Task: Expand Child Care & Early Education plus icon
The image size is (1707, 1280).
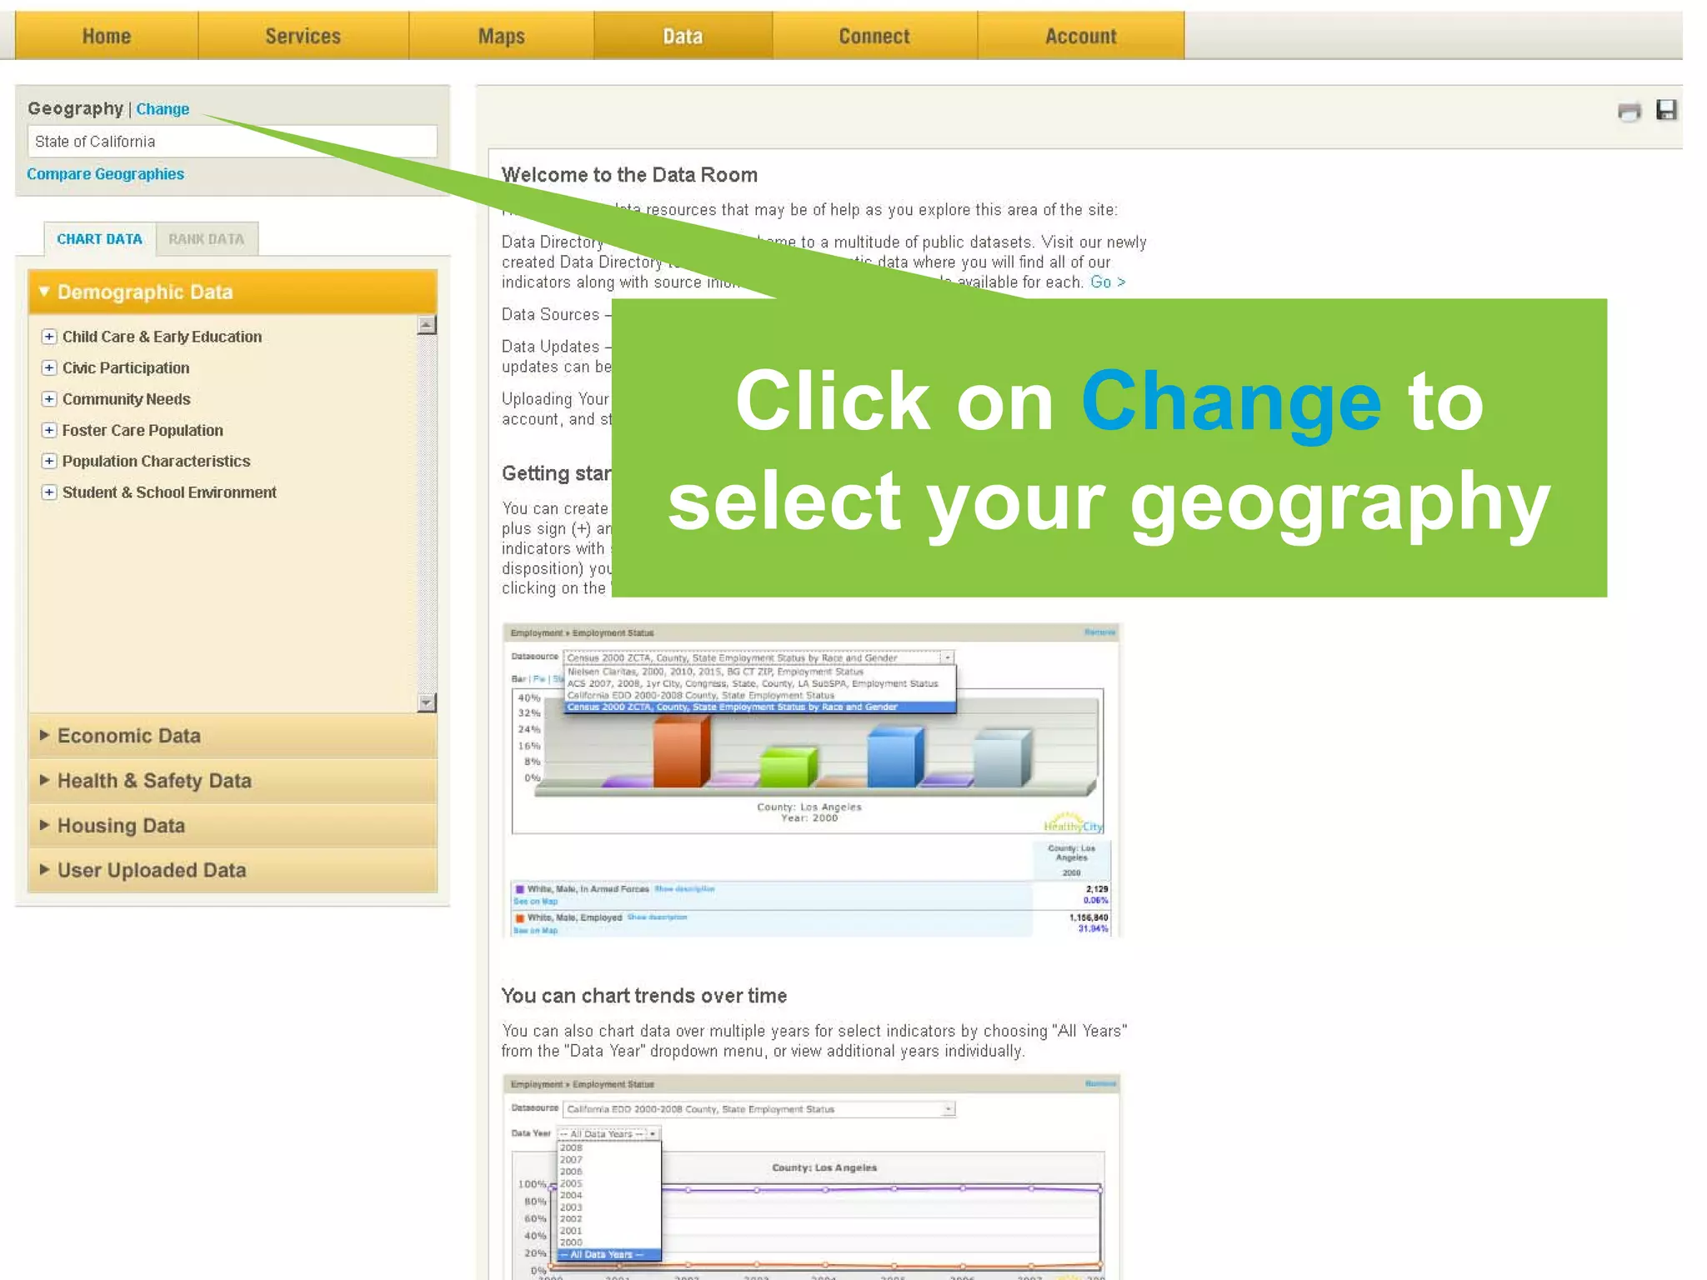Action: pos(49,337)
